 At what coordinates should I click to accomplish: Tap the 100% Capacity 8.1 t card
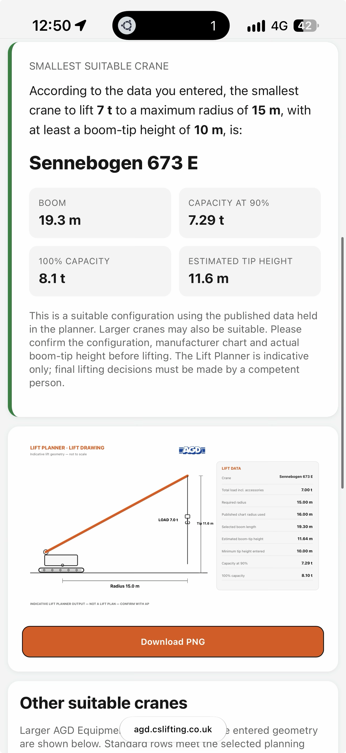coord(100,271)
